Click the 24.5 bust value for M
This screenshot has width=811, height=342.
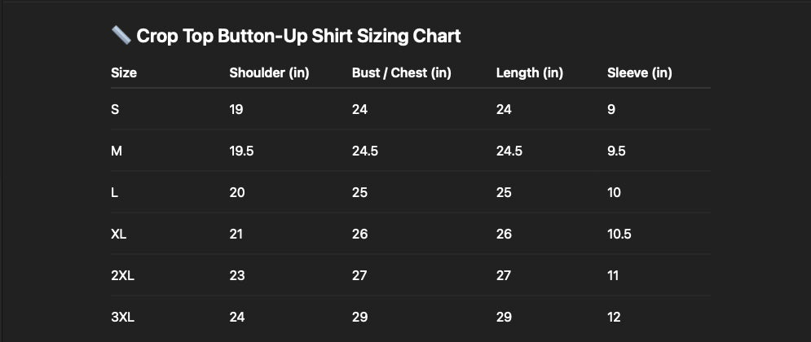(364, 151)
